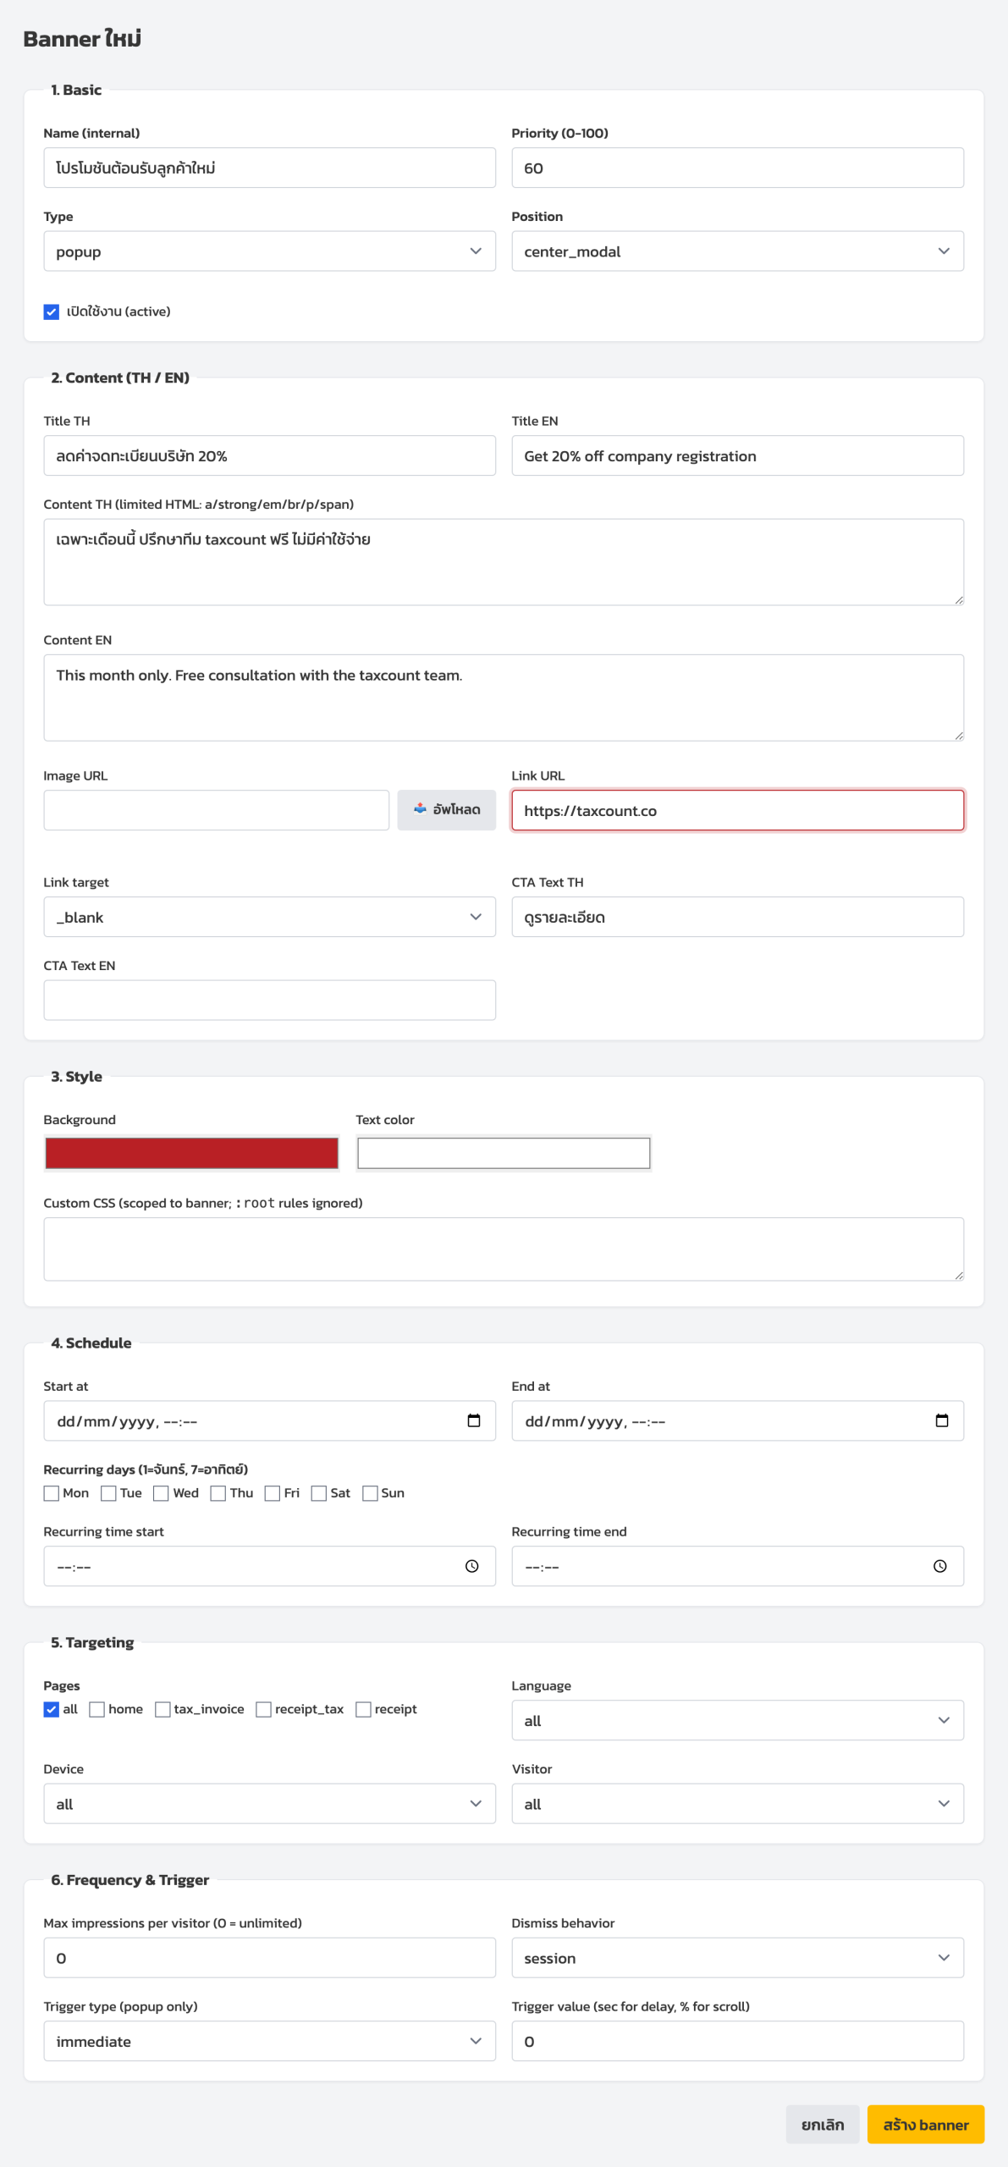Uncheck the 'all' pages checkbox
The image size is (1008, 2167).
(52, 1709)
